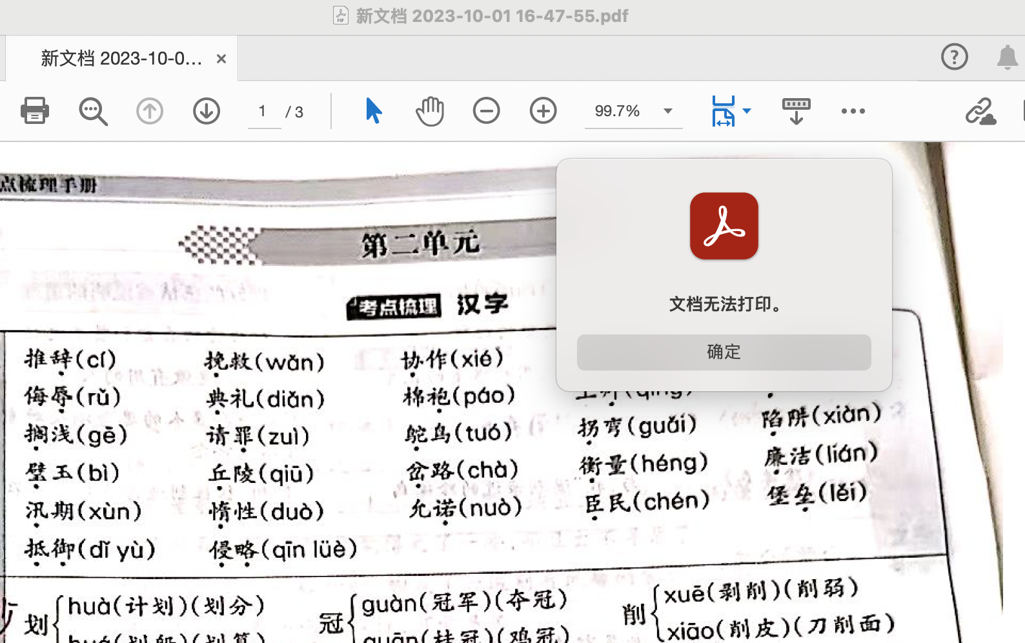
Task: Activate the Hand pan tool
Action: tap(429, 111)
